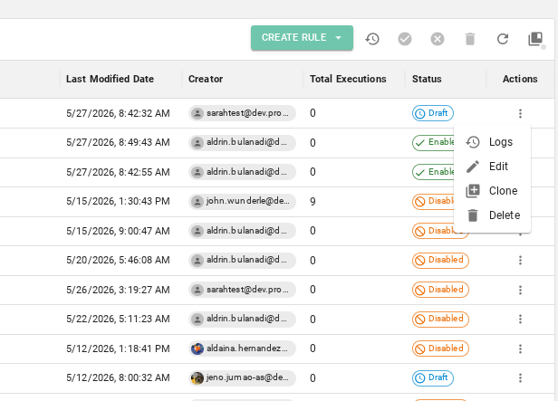
Task: Click aldrin.bulanadi chip on 8:49:43 AM row
Action: (x=243, y=142)
